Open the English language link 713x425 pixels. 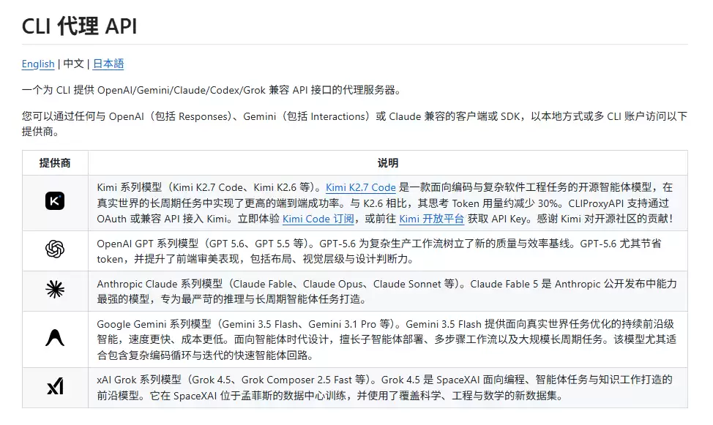click(x=38, y=64)
